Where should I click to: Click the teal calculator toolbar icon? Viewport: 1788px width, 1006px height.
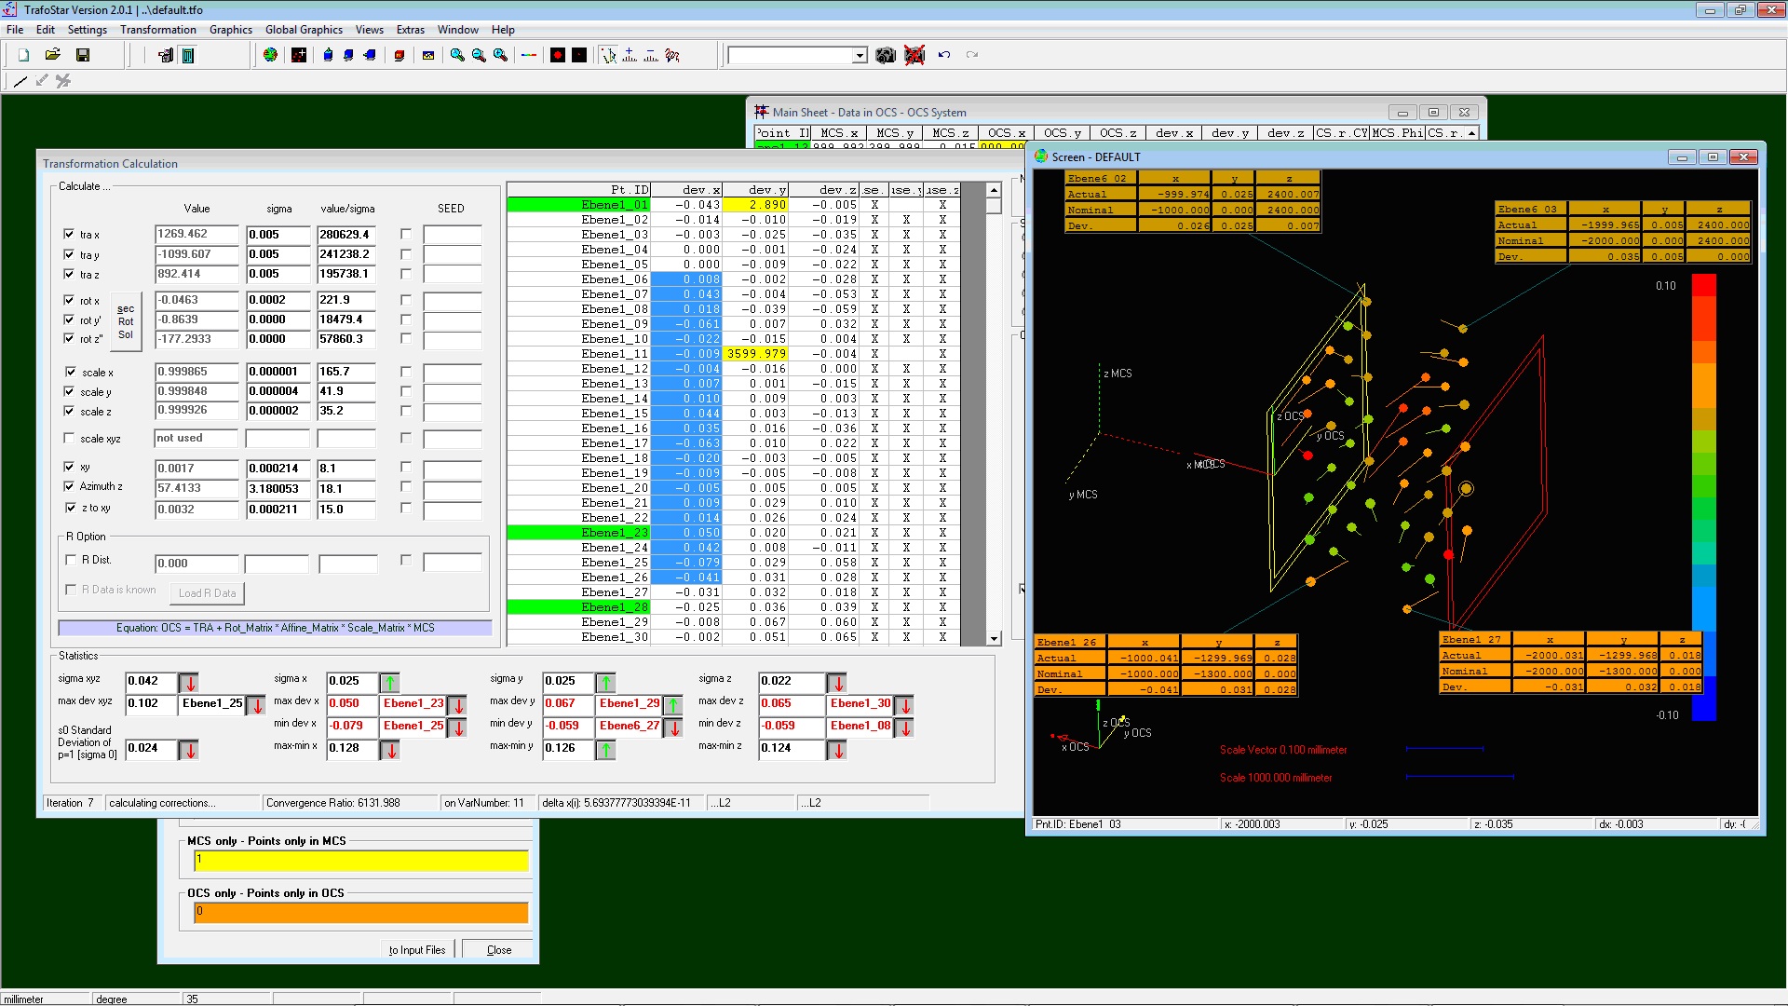tap(188, 55)
